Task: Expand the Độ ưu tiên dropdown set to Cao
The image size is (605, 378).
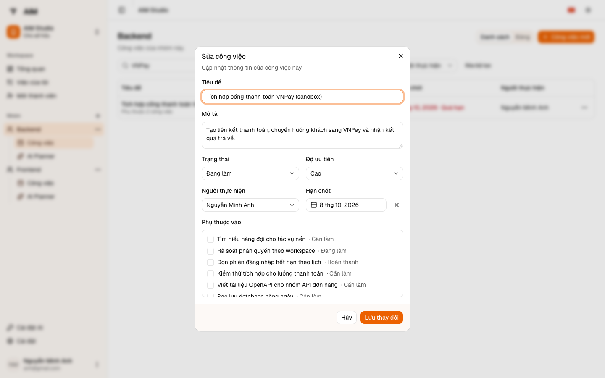Action: (355, 173)
